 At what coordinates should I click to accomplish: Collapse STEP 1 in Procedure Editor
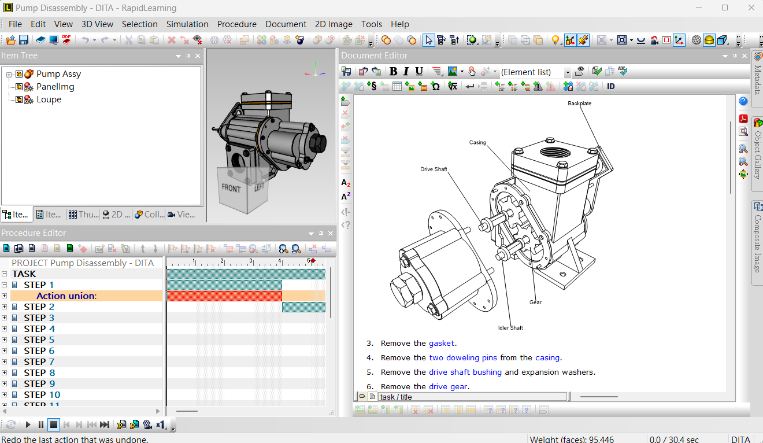point(4,285)
